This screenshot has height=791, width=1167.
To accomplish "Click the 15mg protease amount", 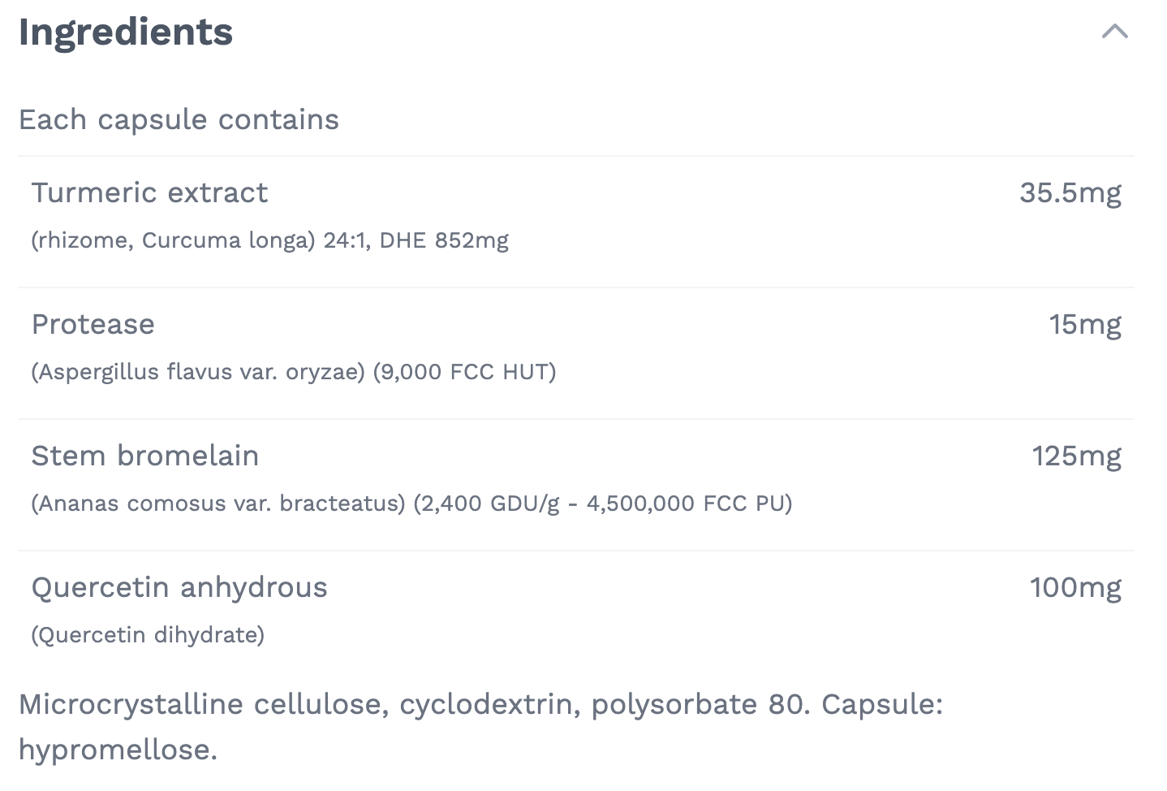I will 1084,324.
